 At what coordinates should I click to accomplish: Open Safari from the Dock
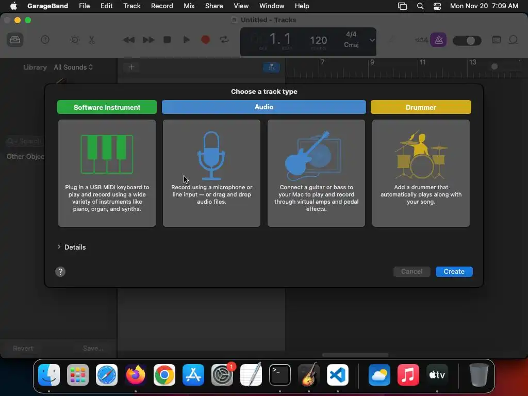[x=107, y=375]
